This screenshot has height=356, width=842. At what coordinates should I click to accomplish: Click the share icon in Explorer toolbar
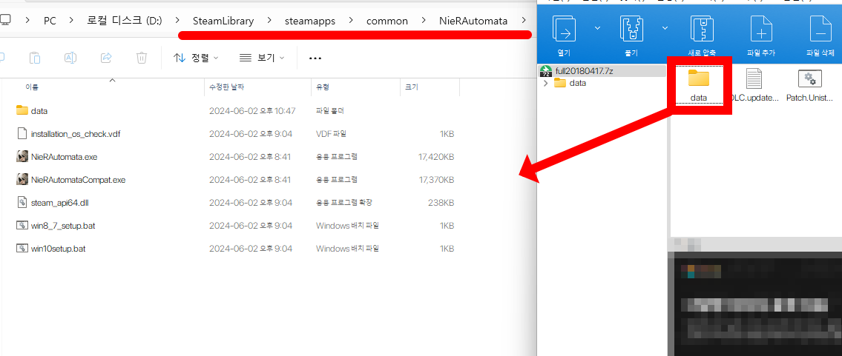[106, 58]
